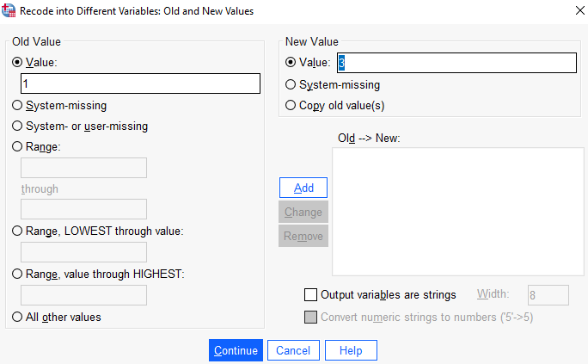
Task: Enable Output variables are strings checkbox
Action: pyautogui.click(x=310, y=295)
